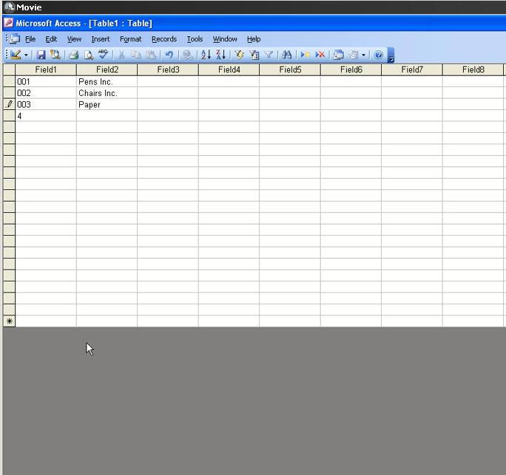Undo the last action

click(169, 55)
